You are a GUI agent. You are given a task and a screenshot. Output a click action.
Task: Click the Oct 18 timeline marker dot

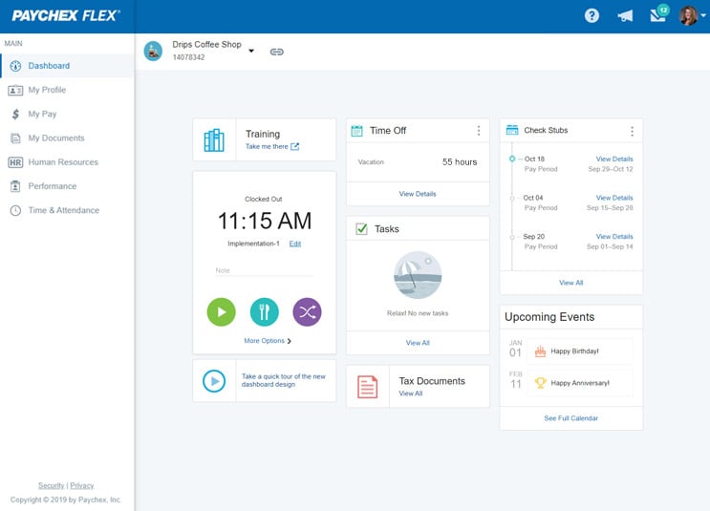click(512, 159)
